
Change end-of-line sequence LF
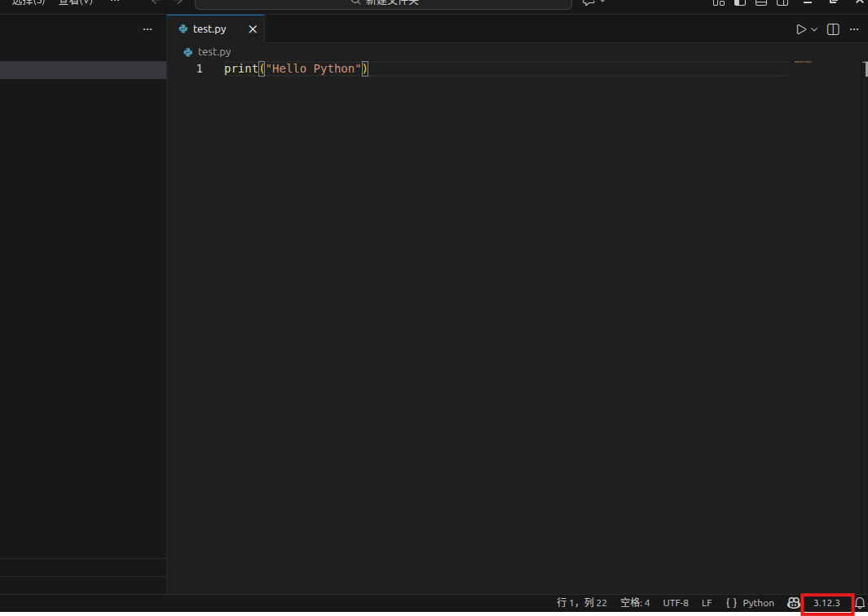[707, 603]
